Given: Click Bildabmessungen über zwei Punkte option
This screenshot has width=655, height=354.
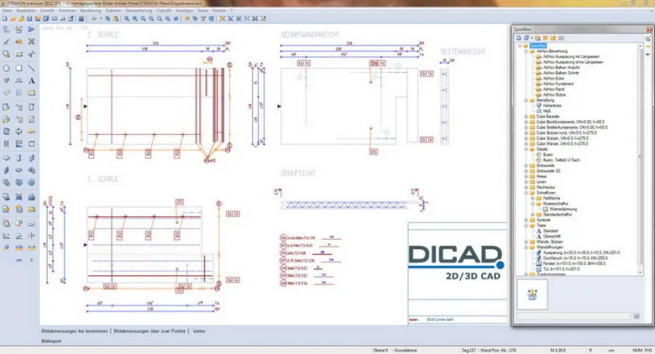Looking at the screenshot, I should click(x=149, y=331).
